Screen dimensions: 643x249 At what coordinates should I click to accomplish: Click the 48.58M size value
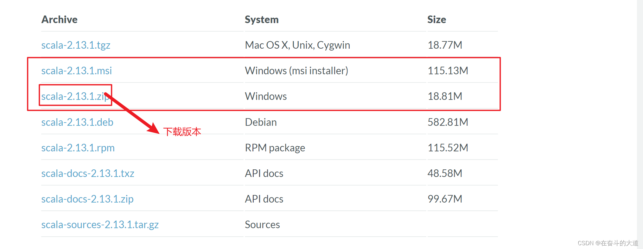coord(445,173)
